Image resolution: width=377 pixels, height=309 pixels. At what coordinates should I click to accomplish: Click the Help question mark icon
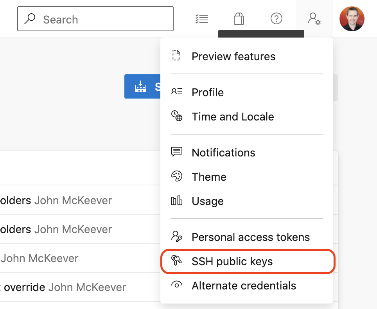pyautogui.click(x=276, y=19)
